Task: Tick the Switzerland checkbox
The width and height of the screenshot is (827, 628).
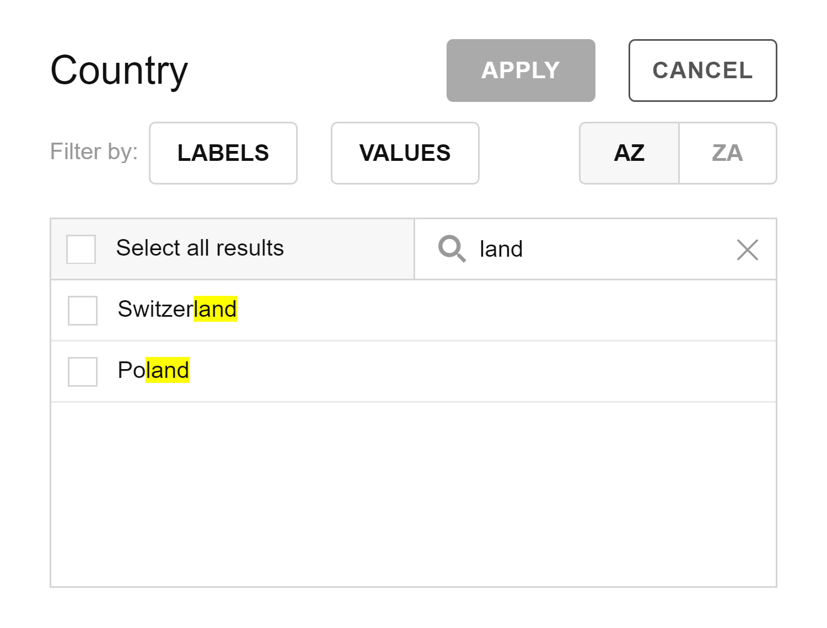Action: 83,310
